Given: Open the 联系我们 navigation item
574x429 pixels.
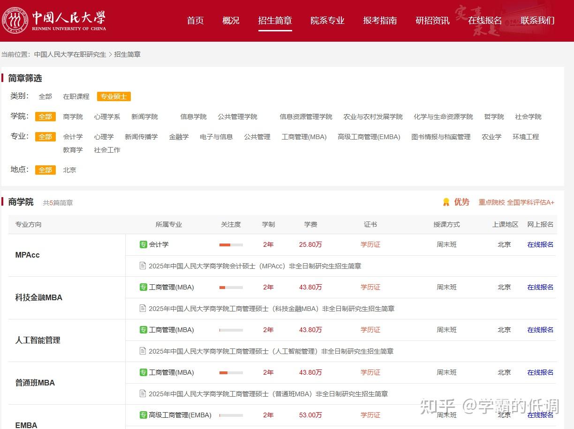Looking at the screenshot, I should tap(537, 21).
